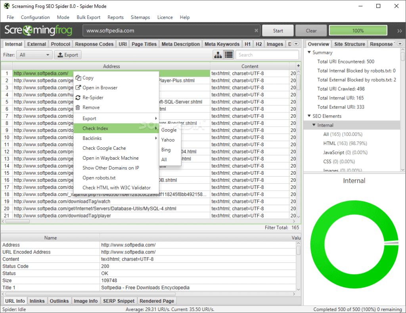Select HTML (163) in overview tree
The width and height of the screenshot is (406, 313).
[345, 143]
